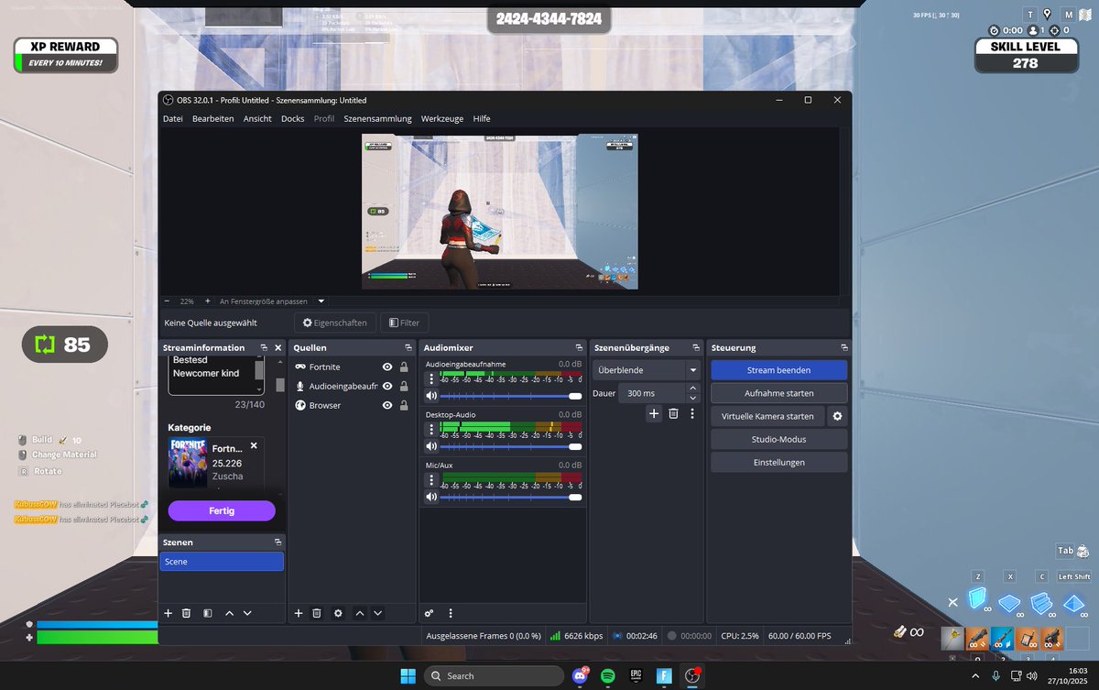Move scene down with the Szenen down arrow
1099x690 pixels.
(x=247, y=612)
